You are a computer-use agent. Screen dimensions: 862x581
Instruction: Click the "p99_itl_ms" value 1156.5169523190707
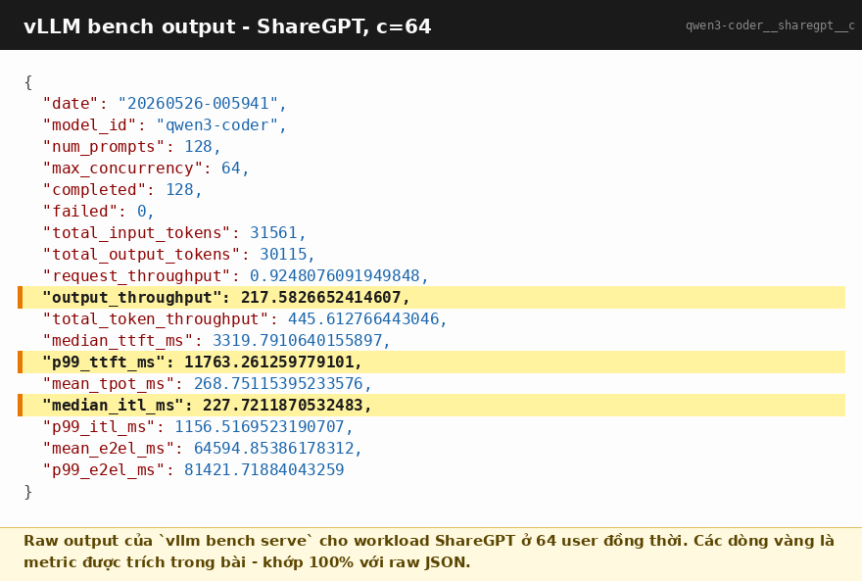pos(259,426)
